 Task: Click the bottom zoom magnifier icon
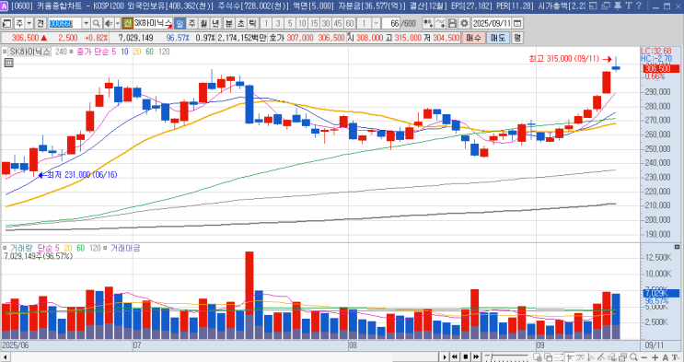(633, 357)
